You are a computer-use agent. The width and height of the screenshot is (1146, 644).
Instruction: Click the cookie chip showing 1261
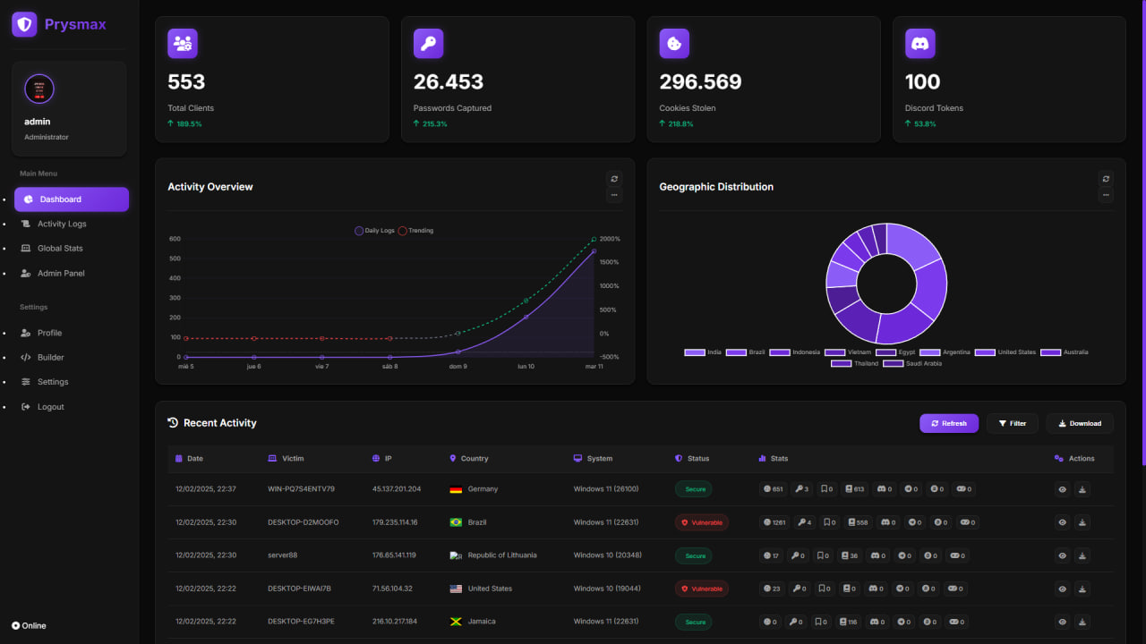click(x=774, y=522)
